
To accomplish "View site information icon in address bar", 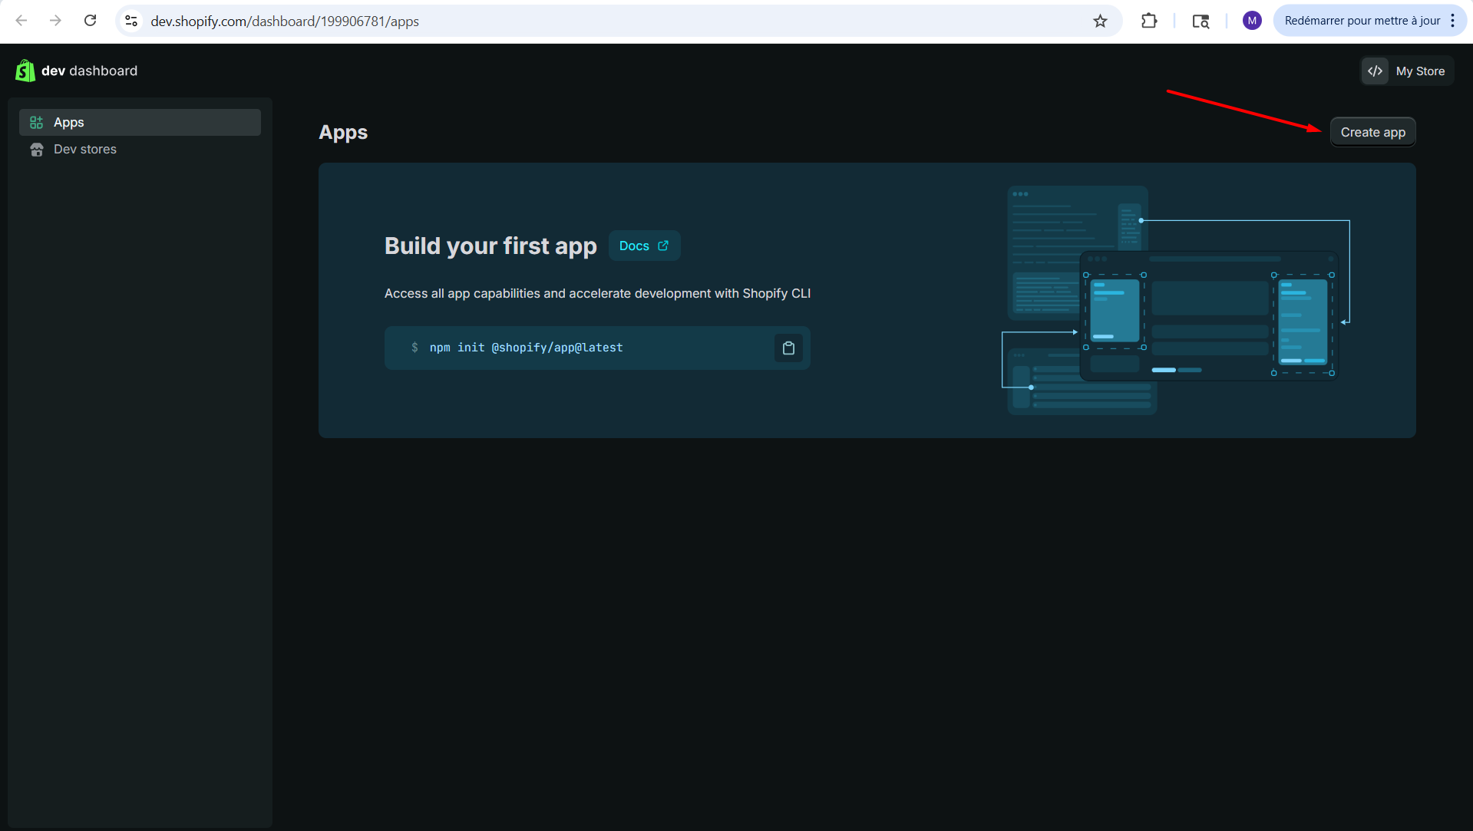I will 132,21.
